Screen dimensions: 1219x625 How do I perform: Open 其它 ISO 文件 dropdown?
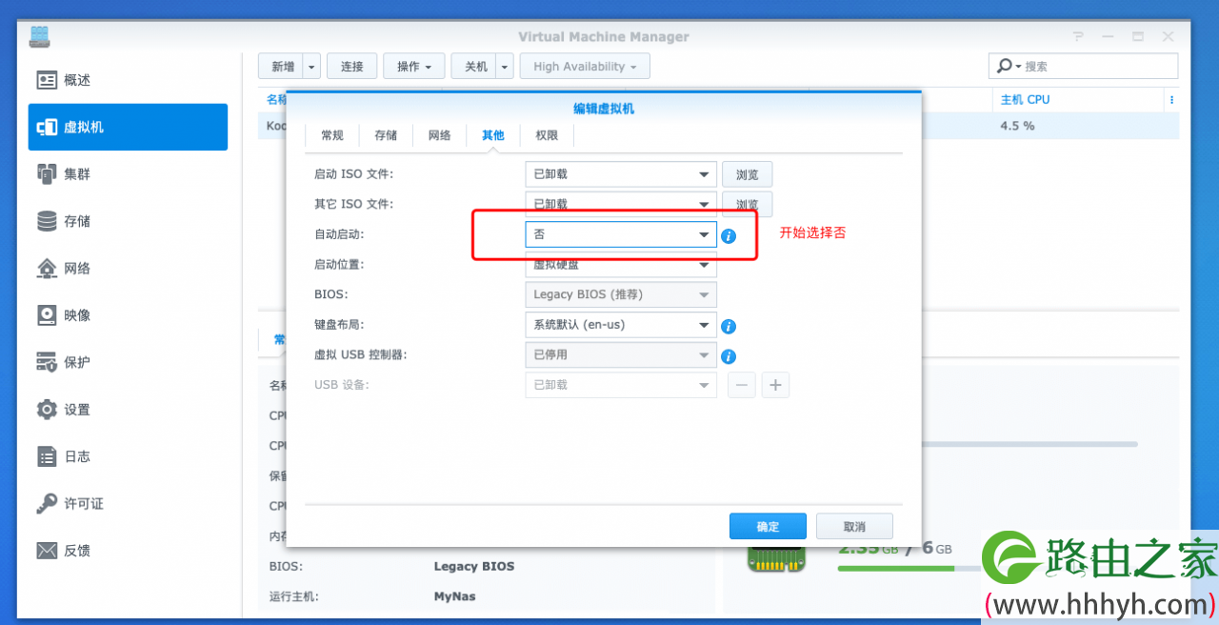pyautogui.click(x=621, y=204)
